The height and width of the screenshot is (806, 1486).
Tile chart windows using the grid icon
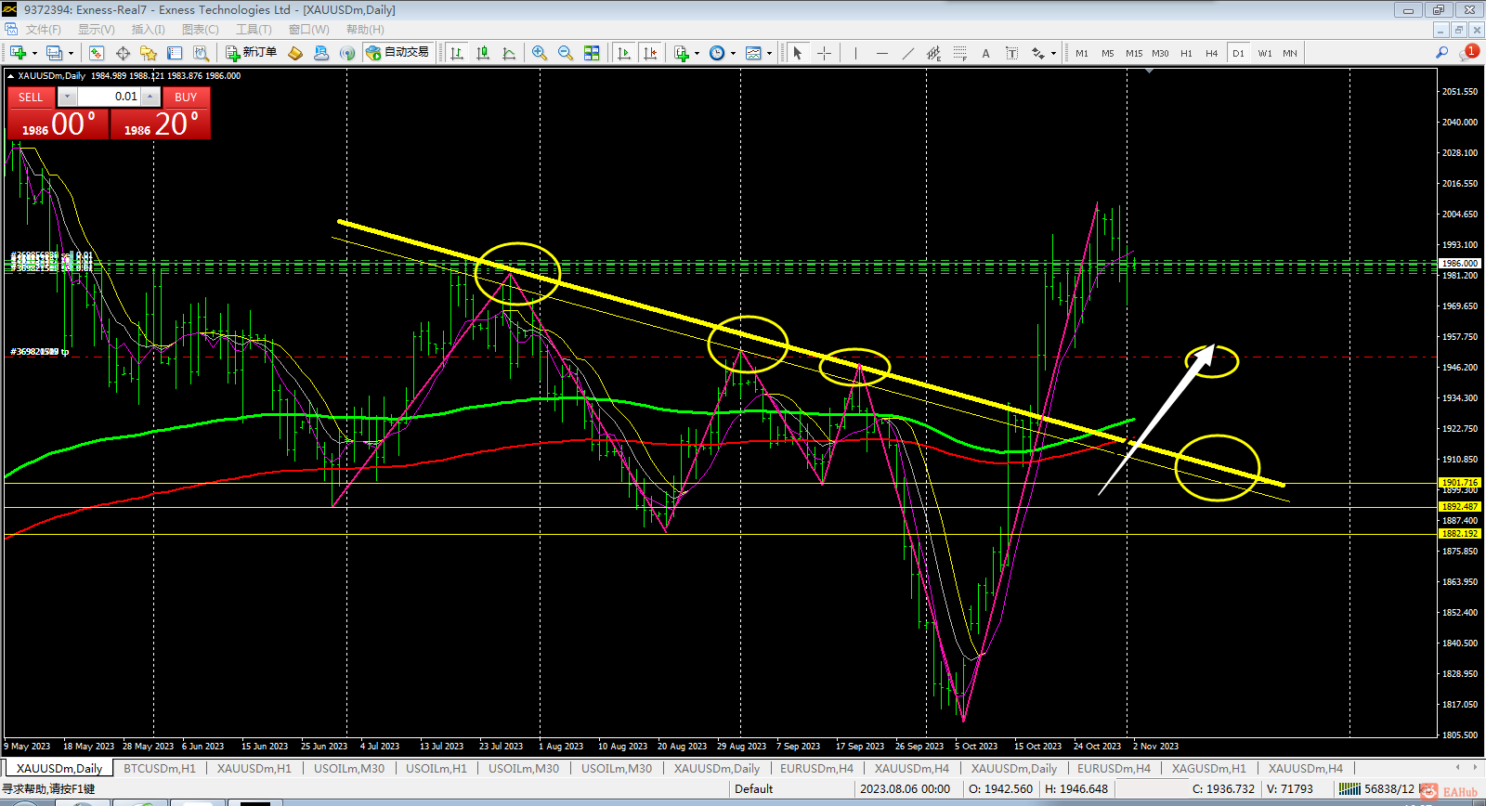pyautogui.click(x=592, y=53)
